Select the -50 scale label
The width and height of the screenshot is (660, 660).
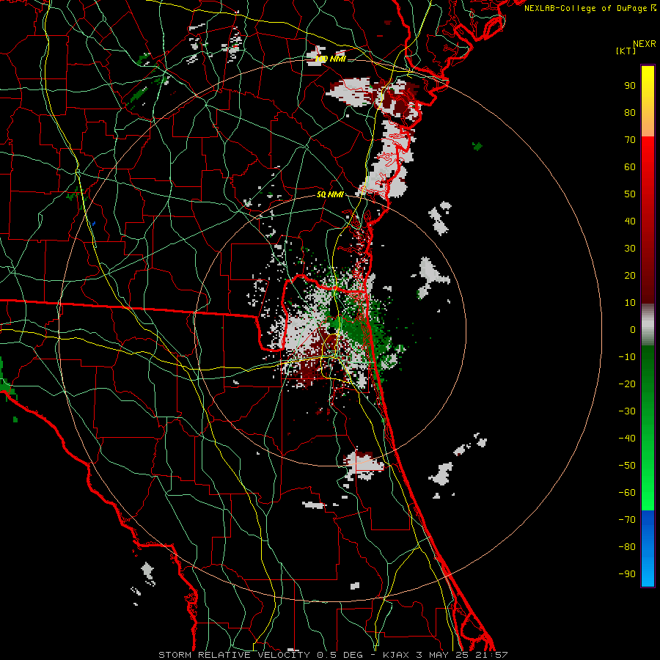(x=627, y=466)
